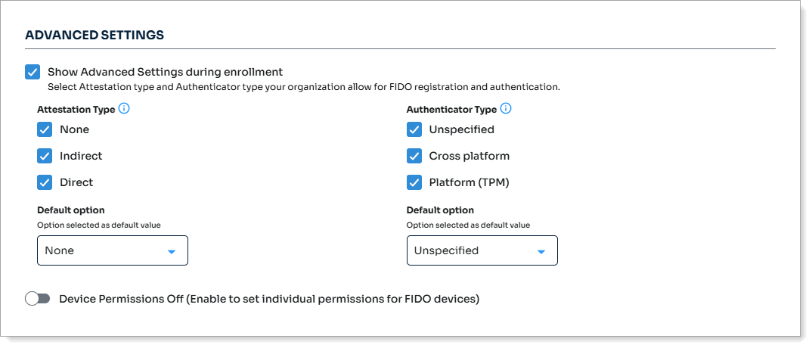812x348 pixels.
Task: Click the Device Permissions Off description text
Action: coord(269,299)
